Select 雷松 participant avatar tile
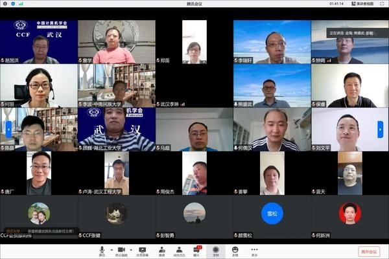 pyautogui.click(x=272, y=214)
